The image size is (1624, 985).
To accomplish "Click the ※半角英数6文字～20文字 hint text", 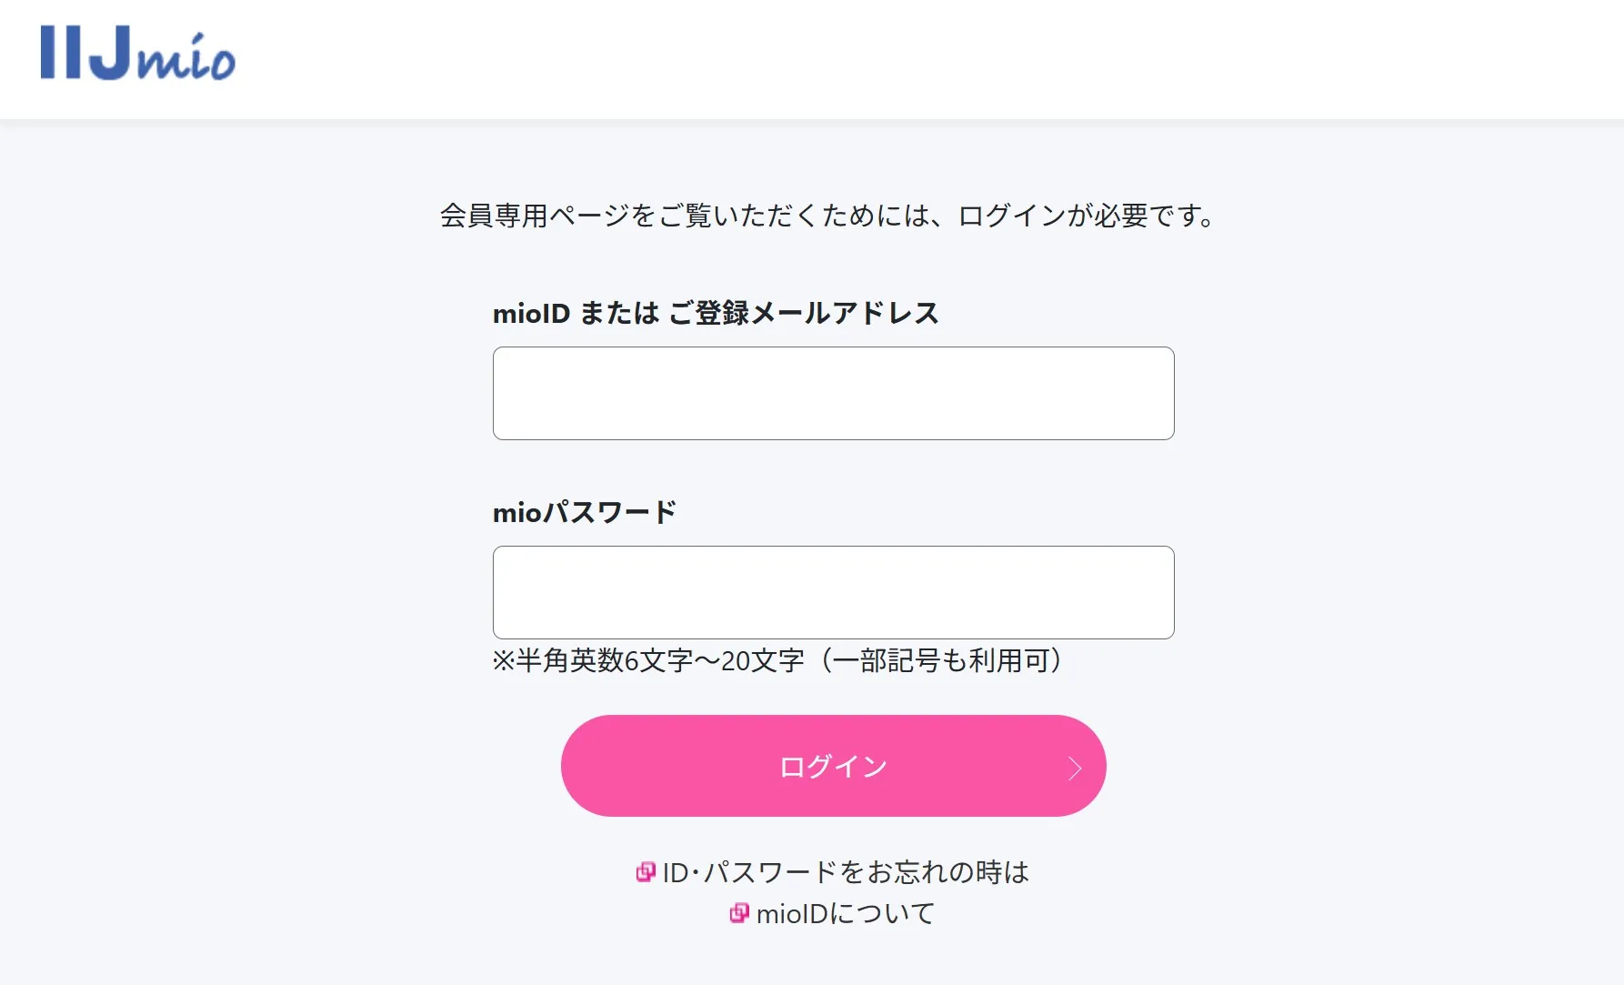I will [x=648, y=660].
